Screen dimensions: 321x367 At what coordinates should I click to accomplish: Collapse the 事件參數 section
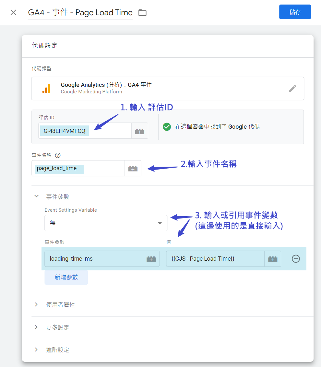pyautogui.click(x=37, y=196)
